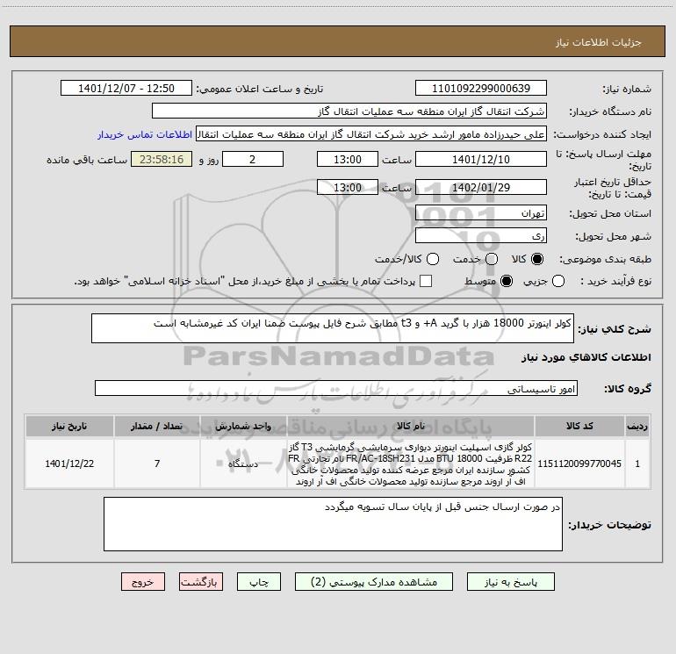Open اطلاعات تماس خریدار link
The image size is (676, 654).
pos(145,134)
